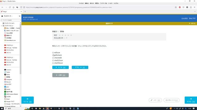Click the blue back button below the answers
197x110 pixels.
pos(60,67)
